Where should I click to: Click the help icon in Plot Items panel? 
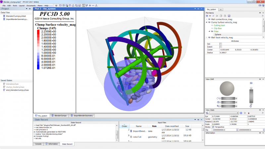click(263, 16)
